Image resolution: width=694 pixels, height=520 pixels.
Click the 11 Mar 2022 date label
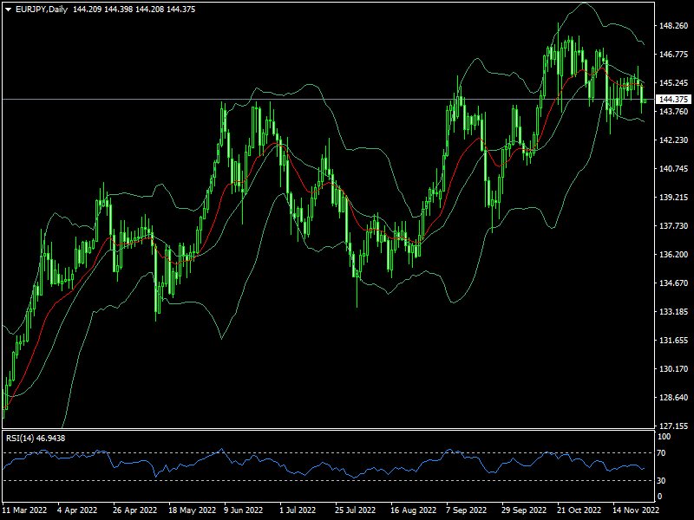click(x=25, y=510)
